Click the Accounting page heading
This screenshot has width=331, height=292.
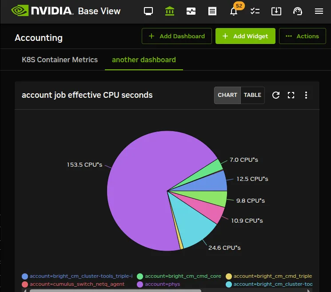click(39, 38)
